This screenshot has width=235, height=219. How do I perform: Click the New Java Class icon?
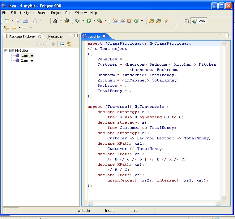click(136, 21)
